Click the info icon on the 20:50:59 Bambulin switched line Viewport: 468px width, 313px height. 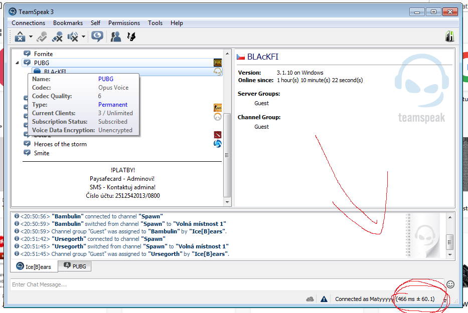pos(17,223)
